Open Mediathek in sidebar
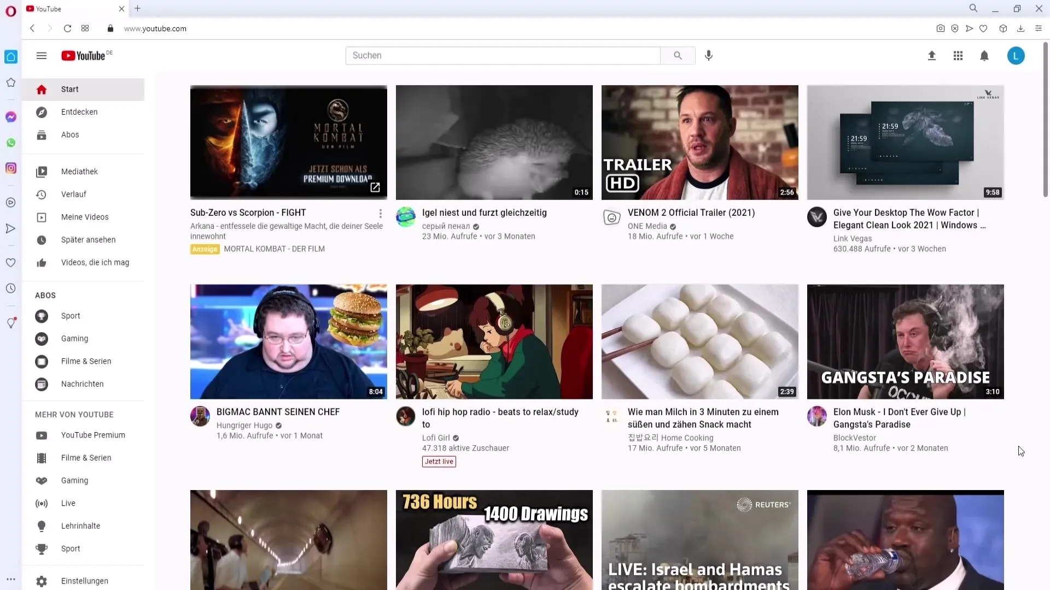The height and width of the screenshot is (590, 1050). (83, 172)
